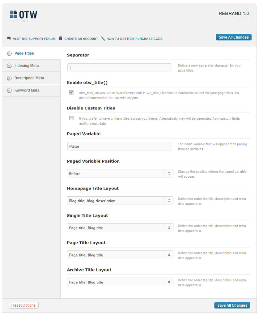
Task: Expand the Archive Title Layout dropdown
Action: coord(120,282)
